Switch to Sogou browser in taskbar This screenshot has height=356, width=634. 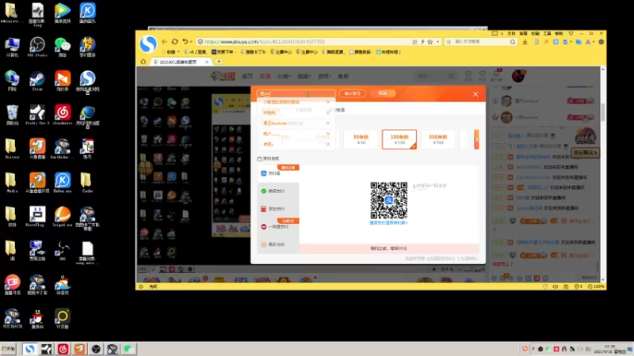click(29, 349)
